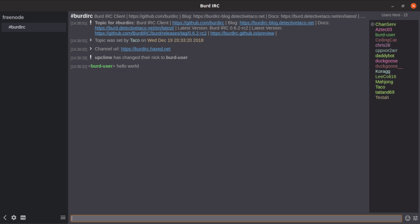This screenshot has width=420, height=224.
Task: Select Taco in the user list
Action: [380, 87]
